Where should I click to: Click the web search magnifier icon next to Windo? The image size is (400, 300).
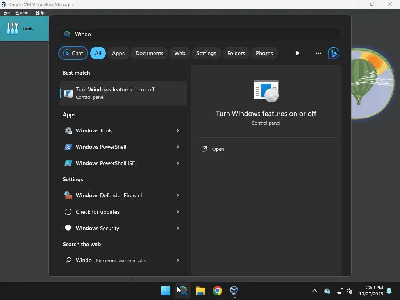point(68,260)
